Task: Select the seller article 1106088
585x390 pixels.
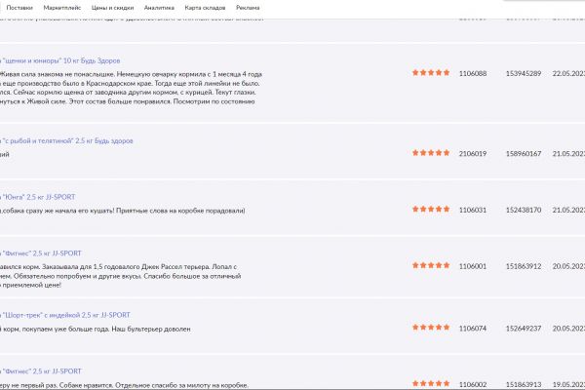Action: (473, 73)
